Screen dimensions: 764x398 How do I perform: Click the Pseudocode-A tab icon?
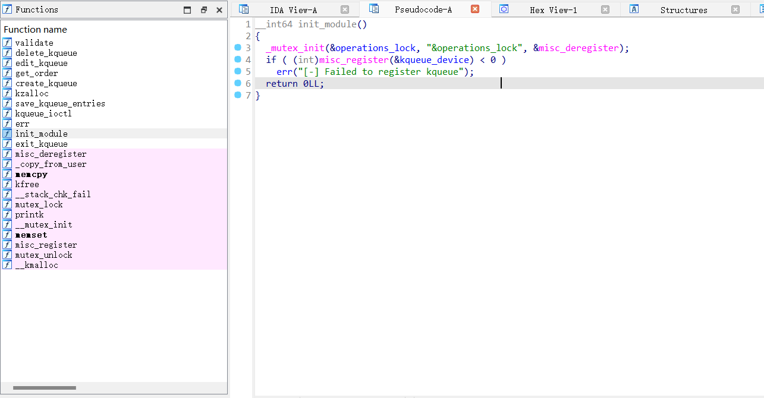tap(374, 9)
